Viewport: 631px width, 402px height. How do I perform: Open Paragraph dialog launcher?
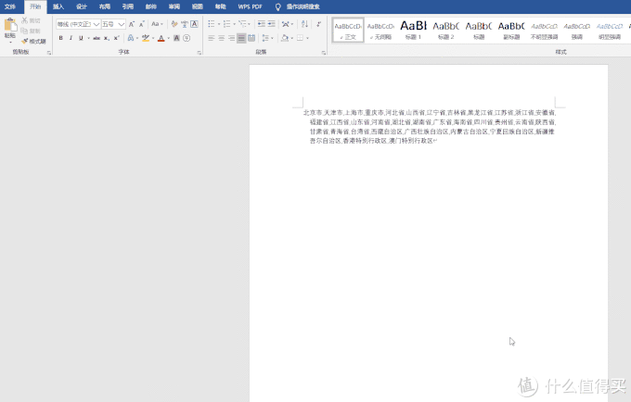tap(324, 53)
